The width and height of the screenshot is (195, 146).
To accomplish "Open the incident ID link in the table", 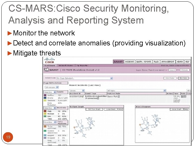I will click(76, 96).
